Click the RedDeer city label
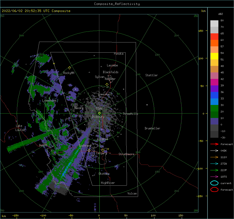Image resolution: width=234 pixels, height=219 pixels. point(110,79)
